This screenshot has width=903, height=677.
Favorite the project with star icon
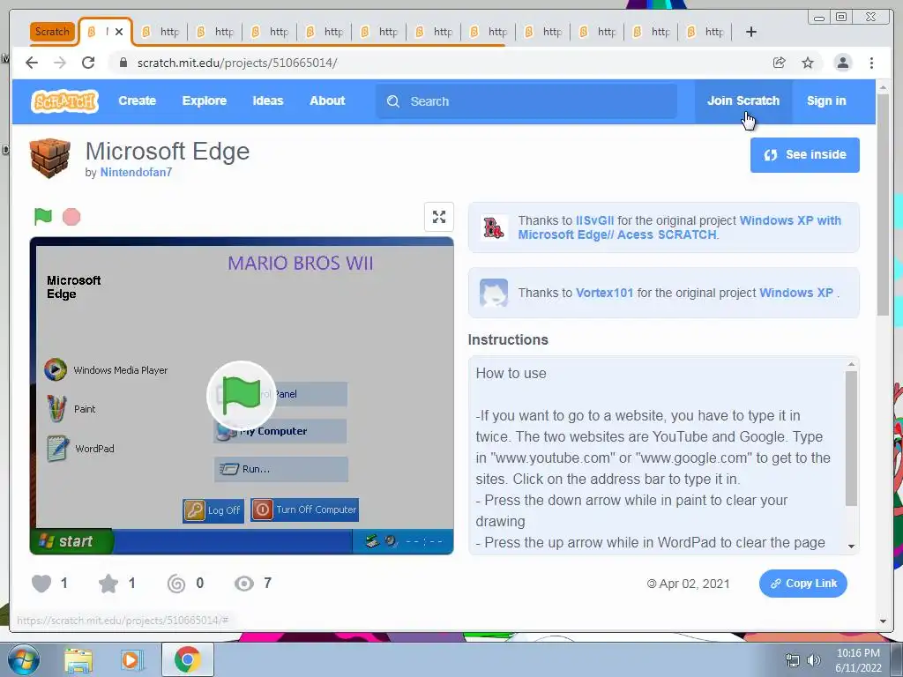(108, 584)
